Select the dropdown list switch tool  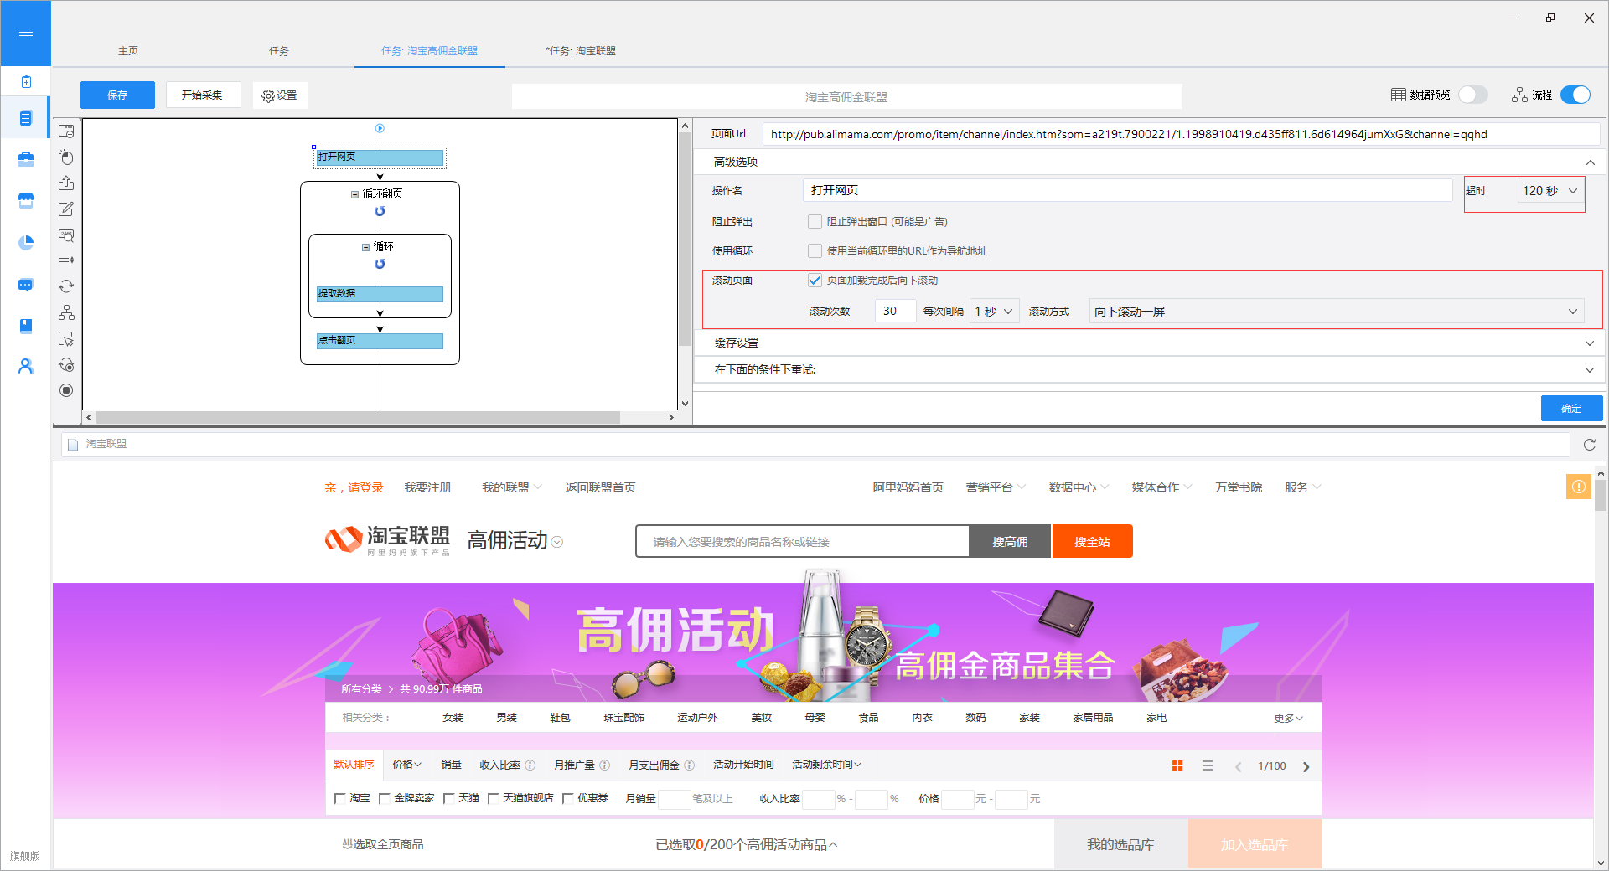(66, 260)
